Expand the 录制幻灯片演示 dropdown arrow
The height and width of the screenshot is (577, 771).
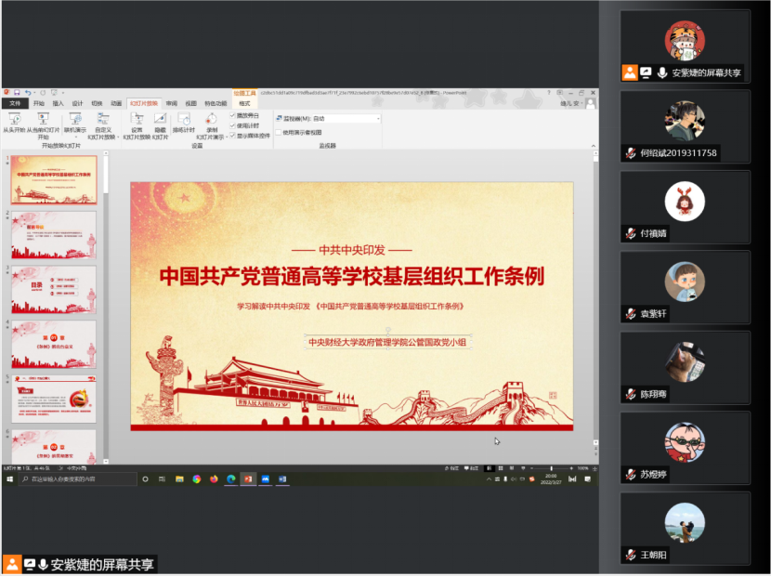tap(225, 137)
